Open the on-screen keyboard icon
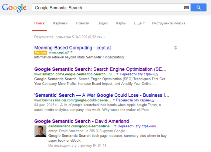 click(186, 7)
